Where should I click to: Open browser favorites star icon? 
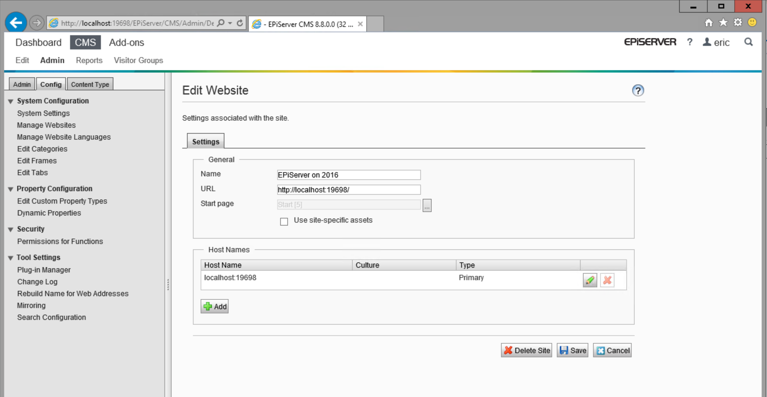(x=723, y=23)
